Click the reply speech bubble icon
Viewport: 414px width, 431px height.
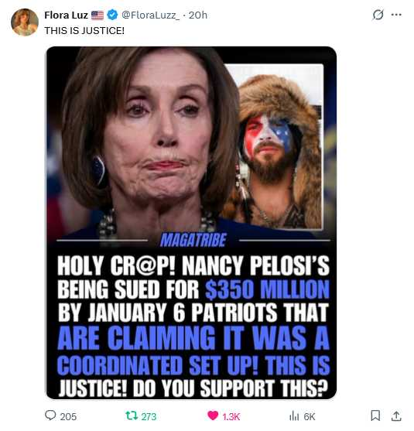click(50, 415)
